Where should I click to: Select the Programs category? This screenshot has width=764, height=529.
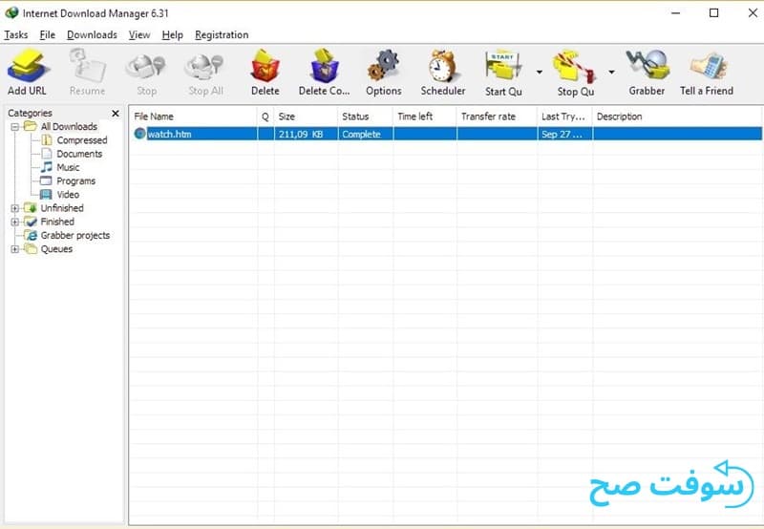click(76, 181)
